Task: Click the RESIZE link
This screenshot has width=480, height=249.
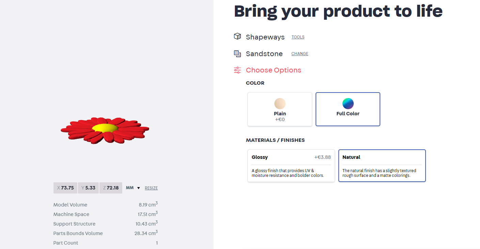Action: [x=151, y=188]
